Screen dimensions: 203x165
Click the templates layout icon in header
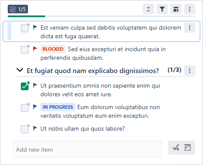click(x=176, y=9)
